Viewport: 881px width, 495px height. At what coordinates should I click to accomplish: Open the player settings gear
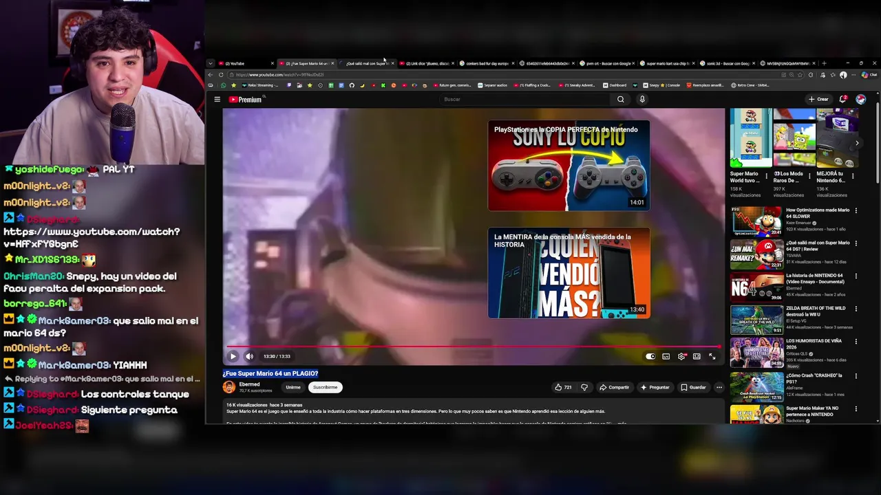[681, 356]
